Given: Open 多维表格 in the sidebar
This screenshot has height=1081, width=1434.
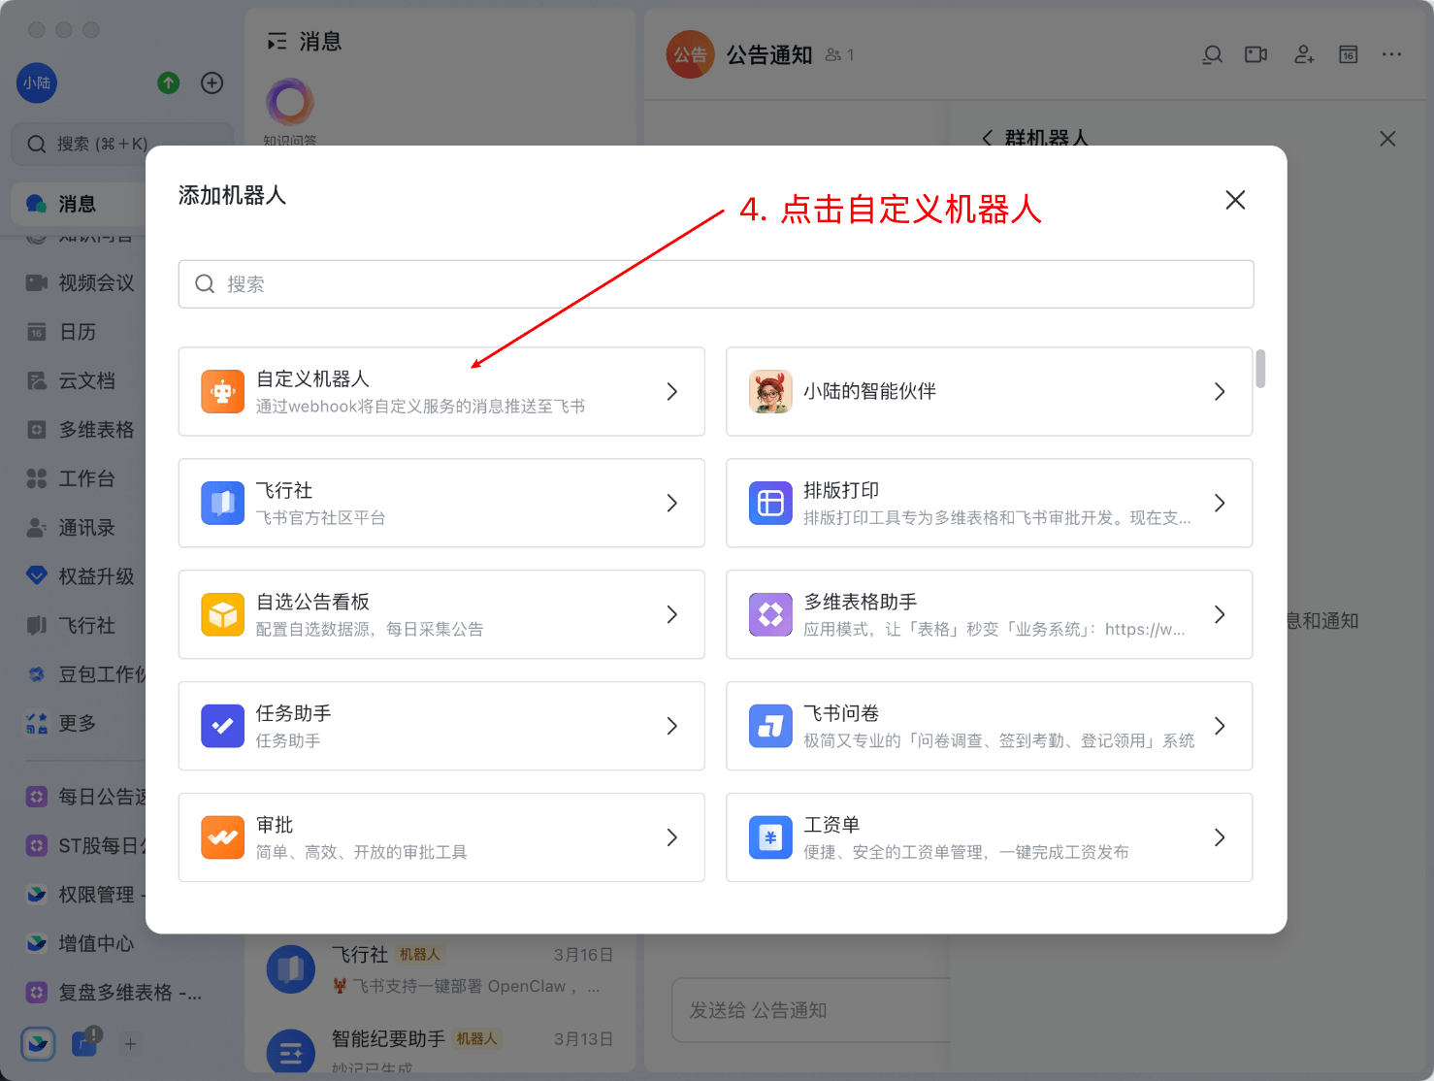Looking at the screenshot, I should (81, 430).
